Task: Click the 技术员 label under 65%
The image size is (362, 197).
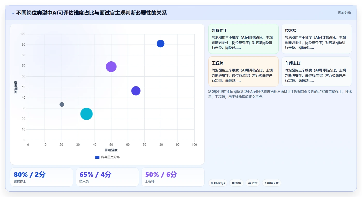Action: coord(84,181)
